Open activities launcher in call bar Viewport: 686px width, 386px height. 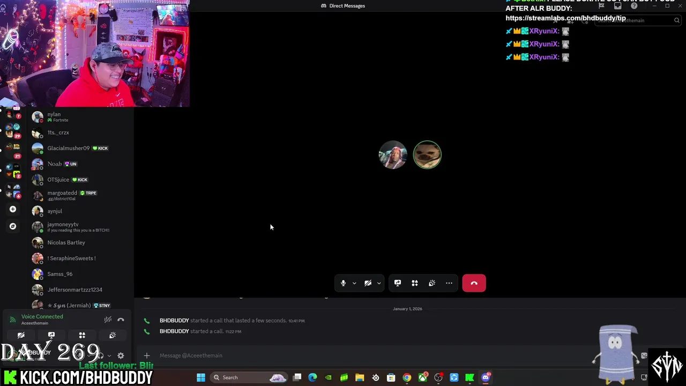click(x=415, y=283)
